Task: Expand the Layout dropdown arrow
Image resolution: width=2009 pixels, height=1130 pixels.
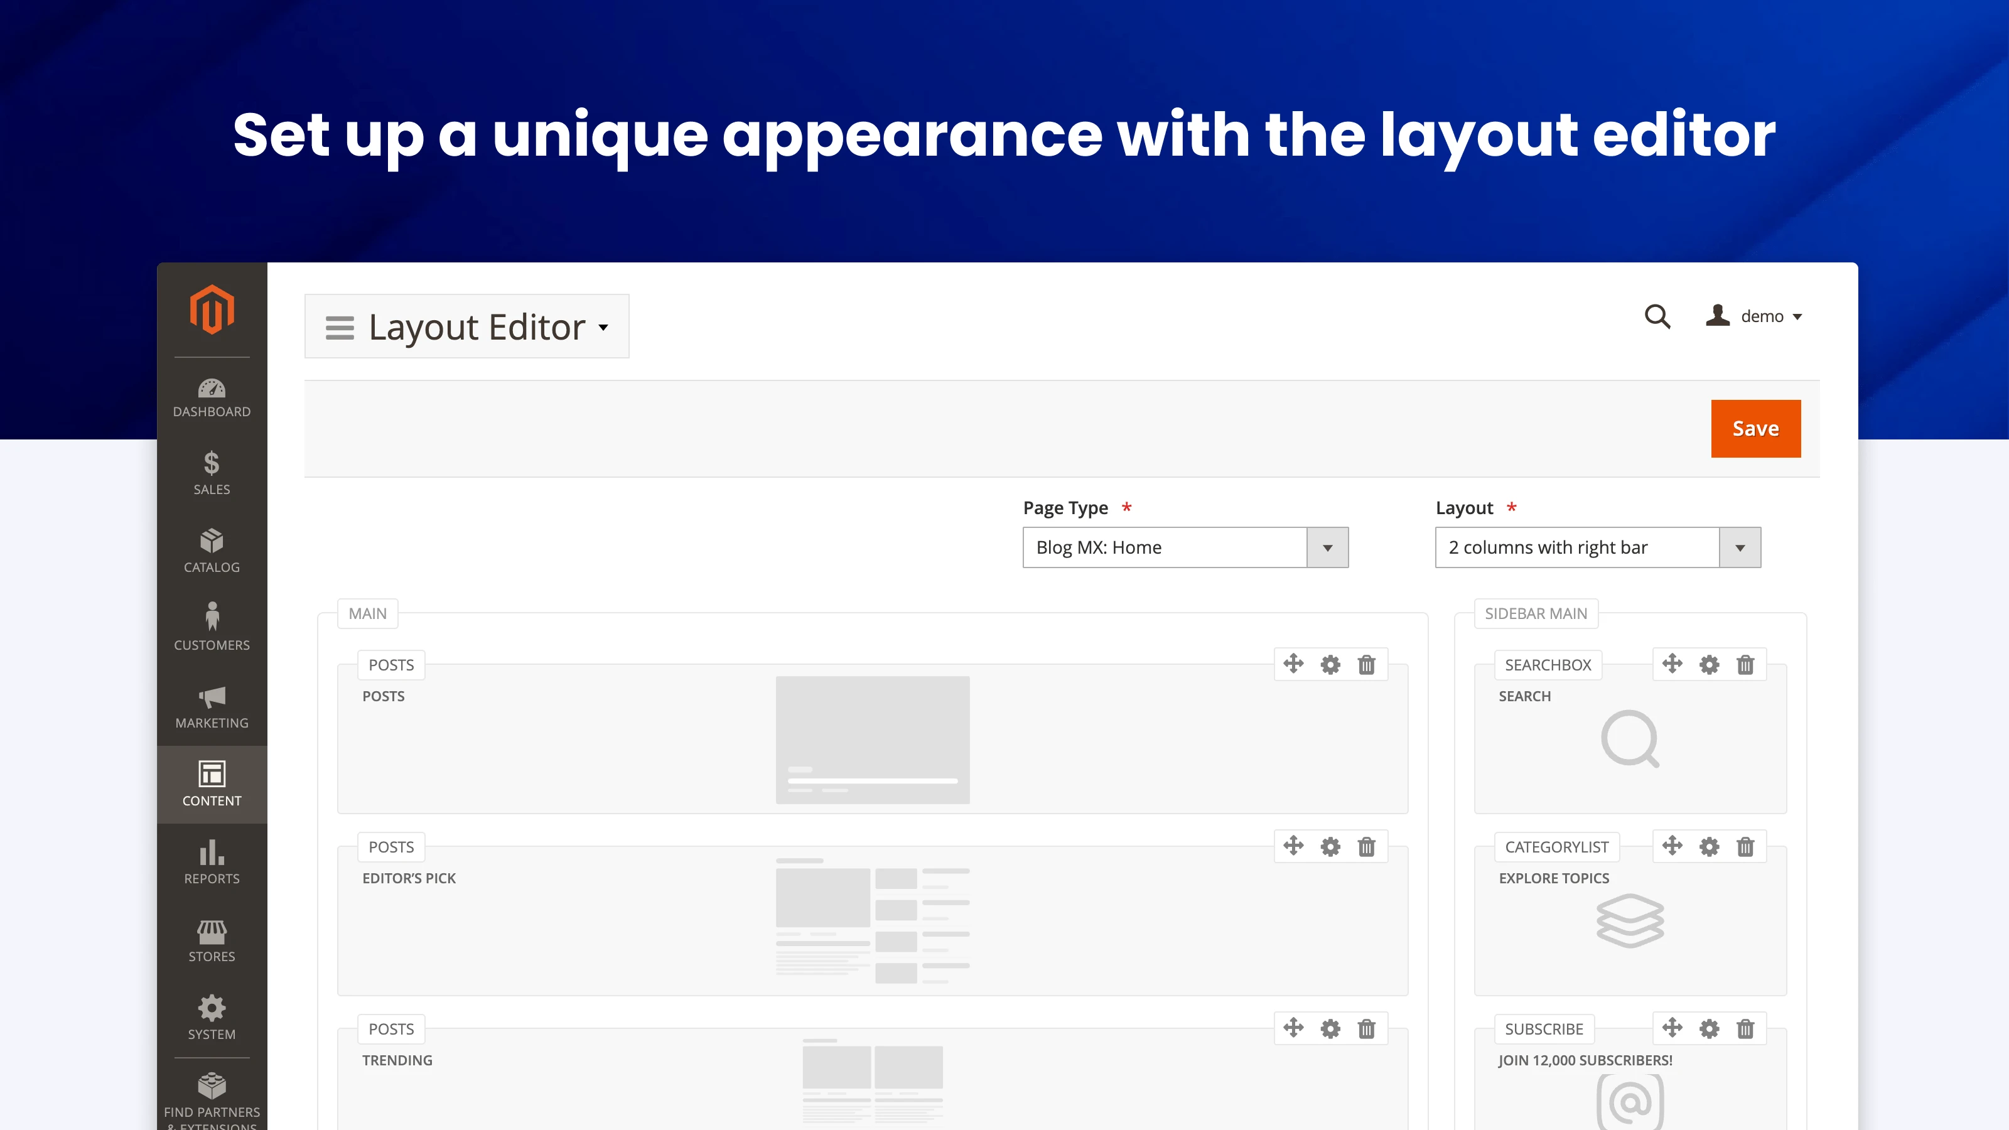Action: (x=1739, y=547)
